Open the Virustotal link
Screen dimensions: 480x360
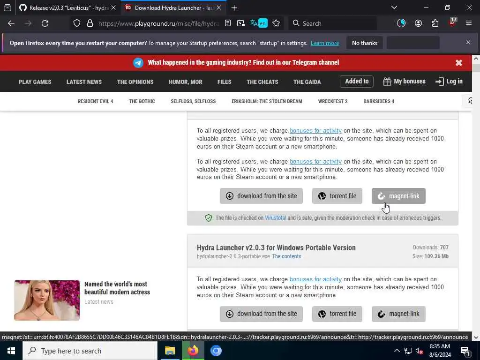[276, 218]
